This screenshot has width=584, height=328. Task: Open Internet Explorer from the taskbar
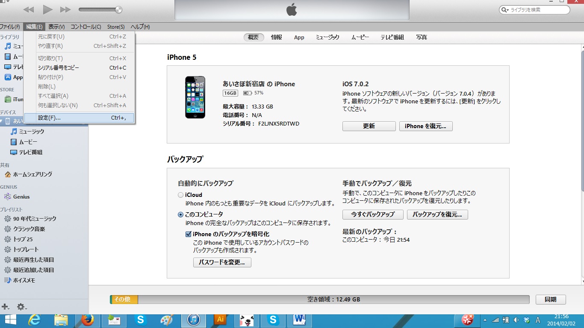click(x=35, y=319)
